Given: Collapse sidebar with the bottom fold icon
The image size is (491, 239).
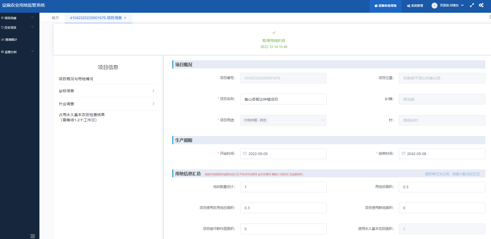Looking at the screenshot, I should coord(33,236).
